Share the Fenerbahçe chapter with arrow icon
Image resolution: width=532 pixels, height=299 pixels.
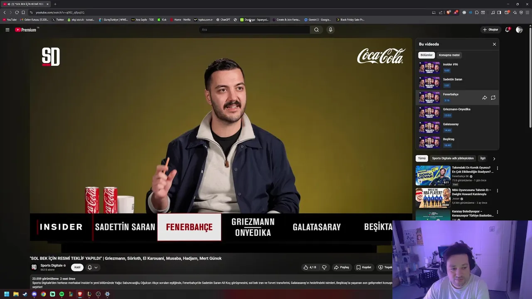[485, 98]
